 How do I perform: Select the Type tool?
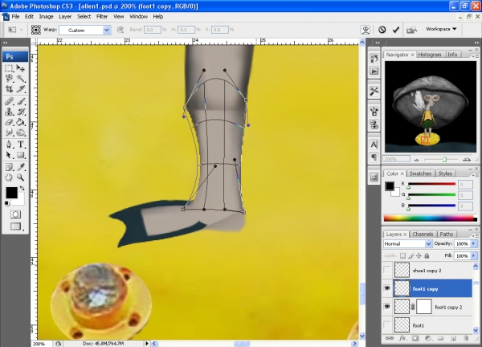21,145
